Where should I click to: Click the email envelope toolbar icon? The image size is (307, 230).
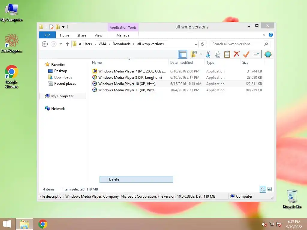tap(256, 54)
